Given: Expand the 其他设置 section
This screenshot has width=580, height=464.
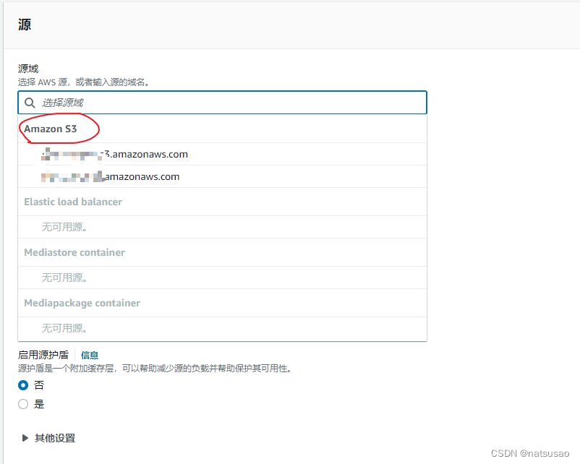Looking at the screenshot, I should pyautogui.click(x=48, y=438).
